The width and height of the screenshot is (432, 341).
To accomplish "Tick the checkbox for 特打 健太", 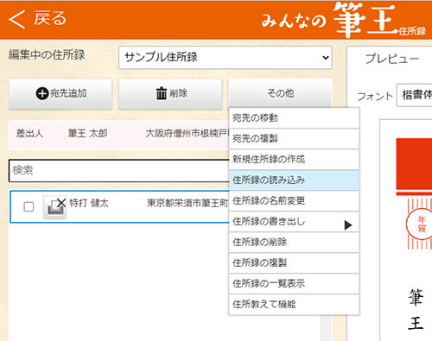I will point(29,206).
